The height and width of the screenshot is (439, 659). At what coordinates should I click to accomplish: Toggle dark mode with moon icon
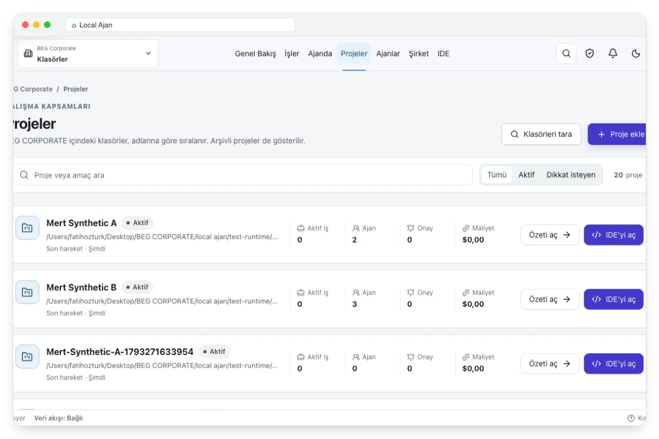[636, 53]
